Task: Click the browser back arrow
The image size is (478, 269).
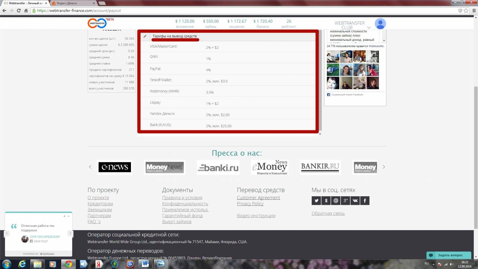Action: pos(4,11)
